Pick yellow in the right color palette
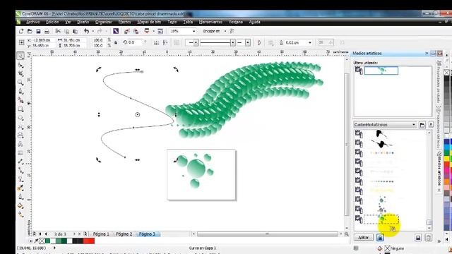The width and height of the screenshot is (452, 254). 447,159
